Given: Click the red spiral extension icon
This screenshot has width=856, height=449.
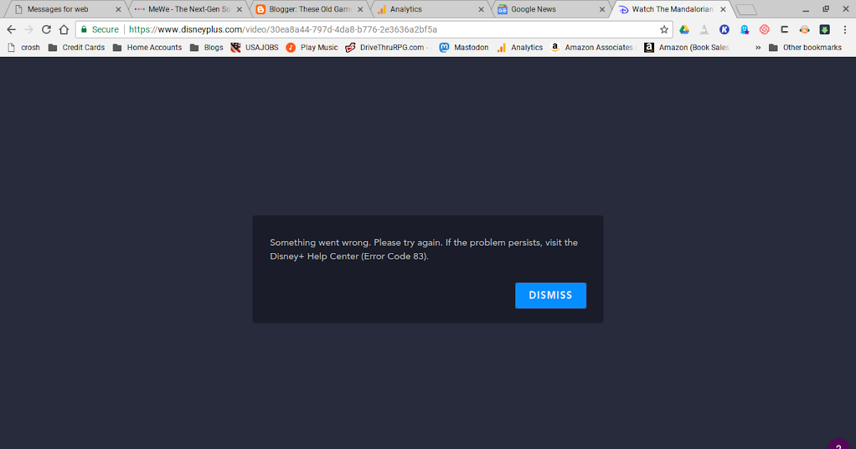Looking at the screenshot, I should pyautogui.click(x=765, y=30).
